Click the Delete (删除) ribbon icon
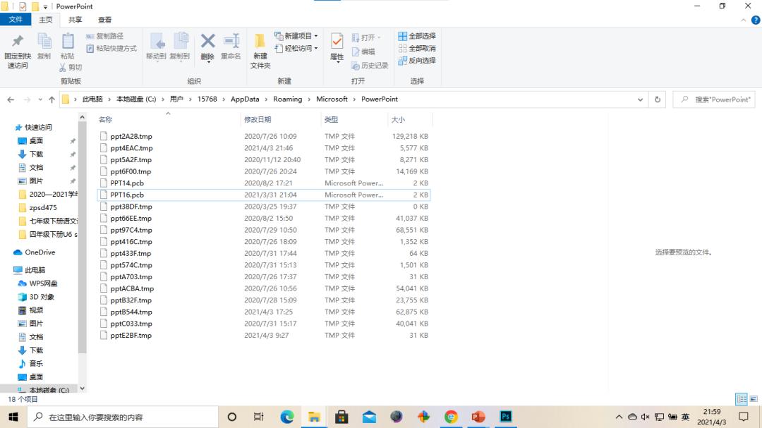The width and height of the screenshot is (762, 428). 207,45
